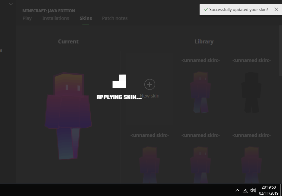Open the taskbar clock and date
Viewport: 282px width, 196px height.
coord(268,190)
